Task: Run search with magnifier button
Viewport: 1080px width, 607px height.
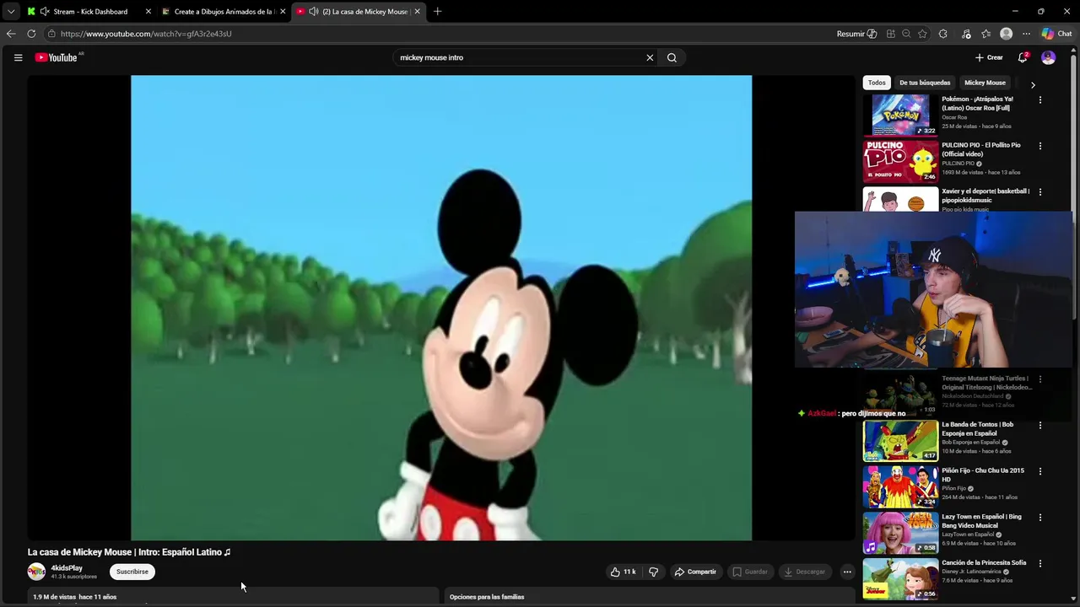Action: click(x=672, y=57)
